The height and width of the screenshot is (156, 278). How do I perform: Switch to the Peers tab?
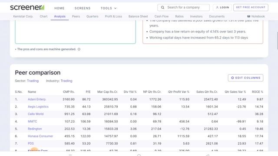(x=76, y=16)
